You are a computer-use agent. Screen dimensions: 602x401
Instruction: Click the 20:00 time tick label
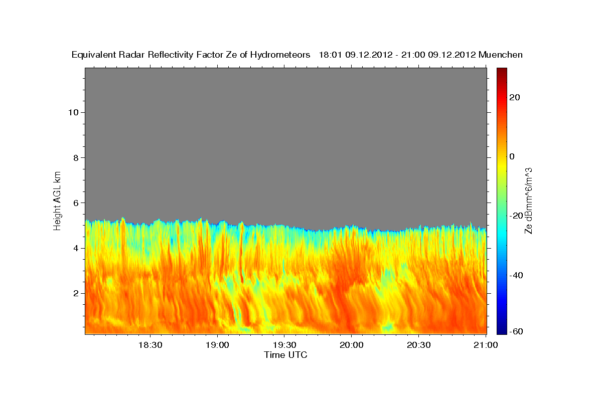click(351, 345)
